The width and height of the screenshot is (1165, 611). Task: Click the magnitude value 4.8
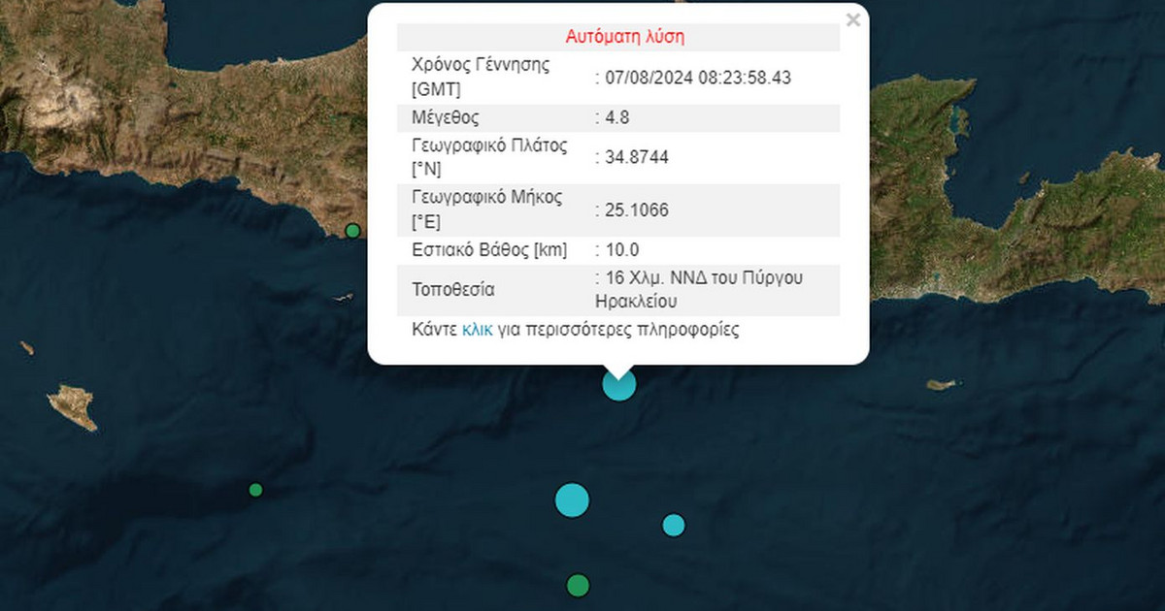point(618,117)
